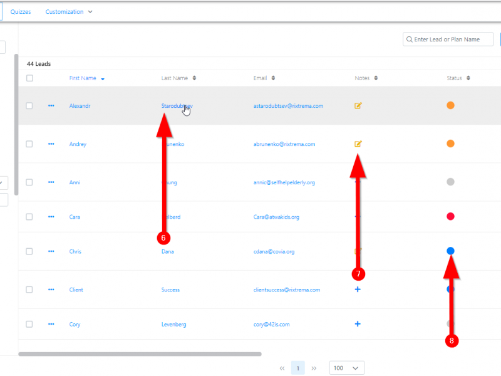
Task: Add note for Client Success lead
Action: coord(358,290)
